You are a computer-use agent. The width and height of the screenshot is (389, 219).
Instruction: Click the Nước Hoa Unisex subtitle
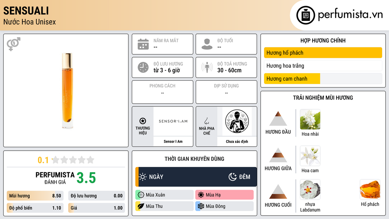pos(30,22)
